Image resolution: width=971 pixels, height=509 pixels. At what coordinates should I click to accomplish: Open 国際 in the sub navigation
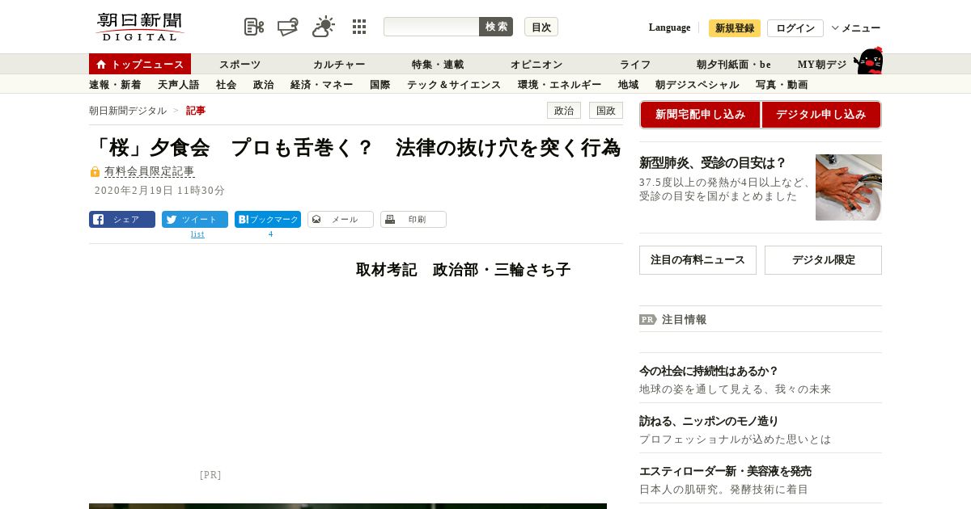379,85
